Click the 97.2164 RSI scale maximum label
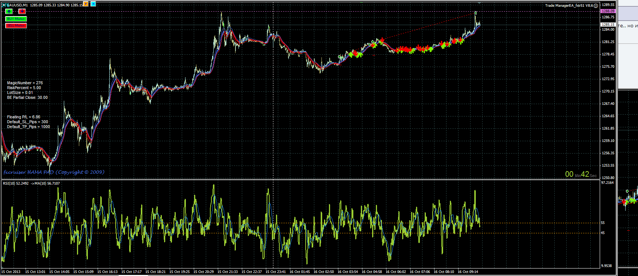 [608, 183]
